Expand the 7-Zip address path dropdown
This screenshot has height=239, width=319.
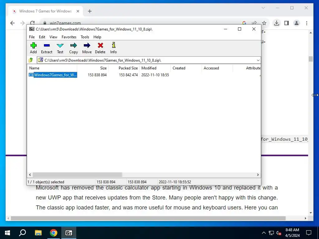pos(258,60)
